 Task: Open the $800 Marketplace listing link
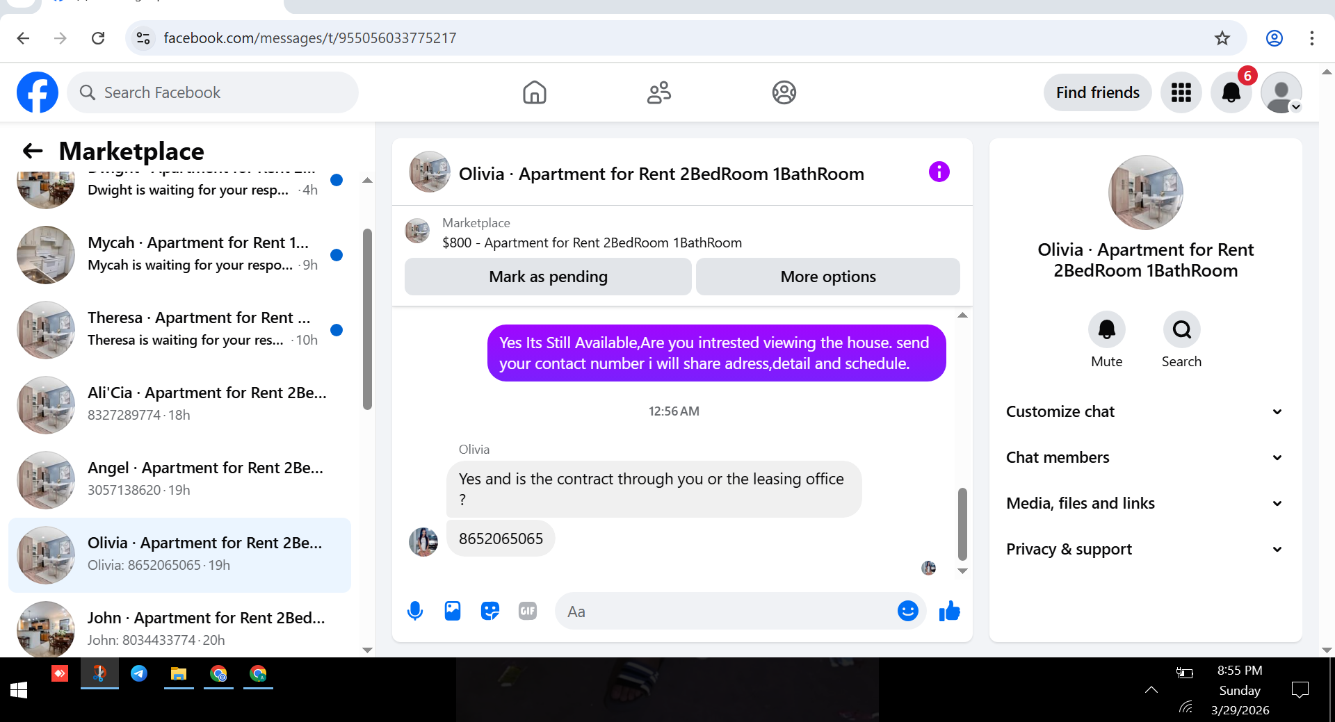(592, 243)
